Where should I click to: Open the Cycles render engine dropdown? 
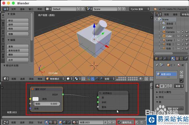139,9
